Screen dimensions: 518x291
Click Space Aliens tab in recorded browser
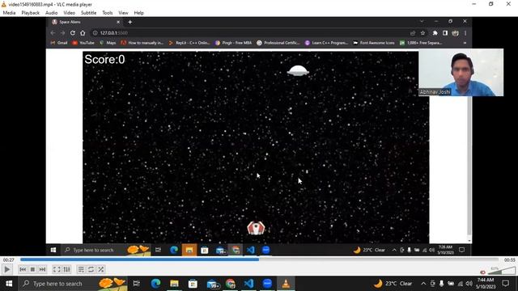86,22
